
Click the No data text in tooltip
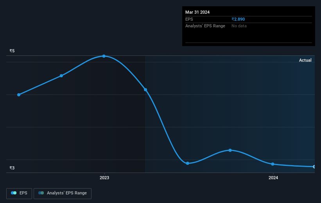click(239, 26)
